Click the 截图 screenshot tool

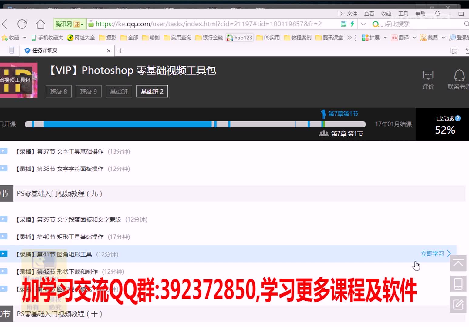(x=429, y=38)
